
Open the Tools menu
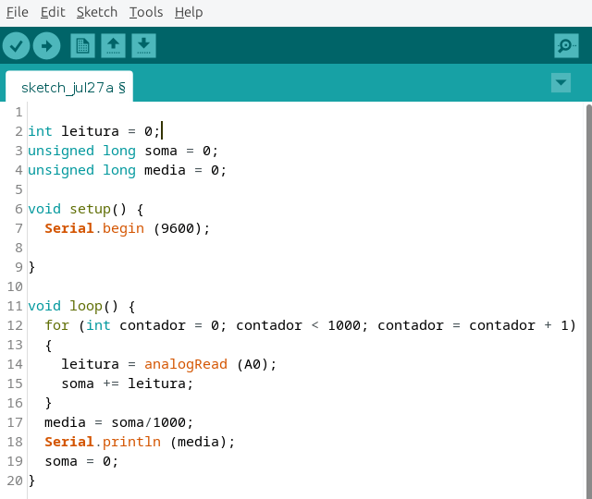pyautogui.click(x=146, y=12)
